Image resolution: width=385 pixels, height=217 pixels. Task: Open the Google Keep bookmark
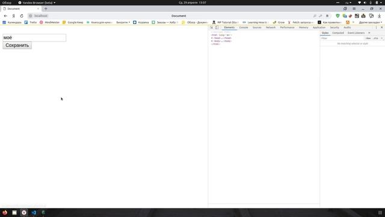[73, 22]
